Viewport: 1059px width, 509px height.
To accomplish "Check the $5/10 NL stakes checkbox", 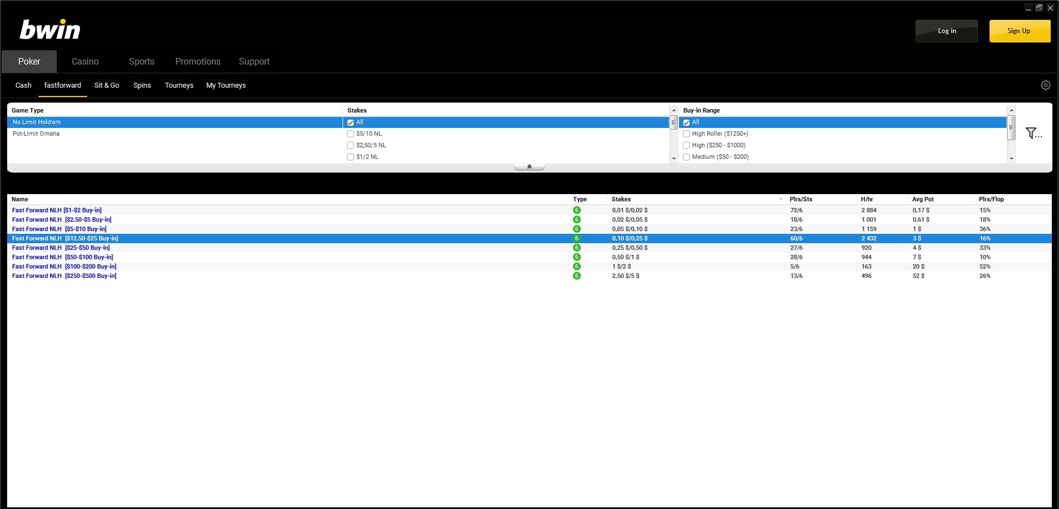I will tap(350, 133).
